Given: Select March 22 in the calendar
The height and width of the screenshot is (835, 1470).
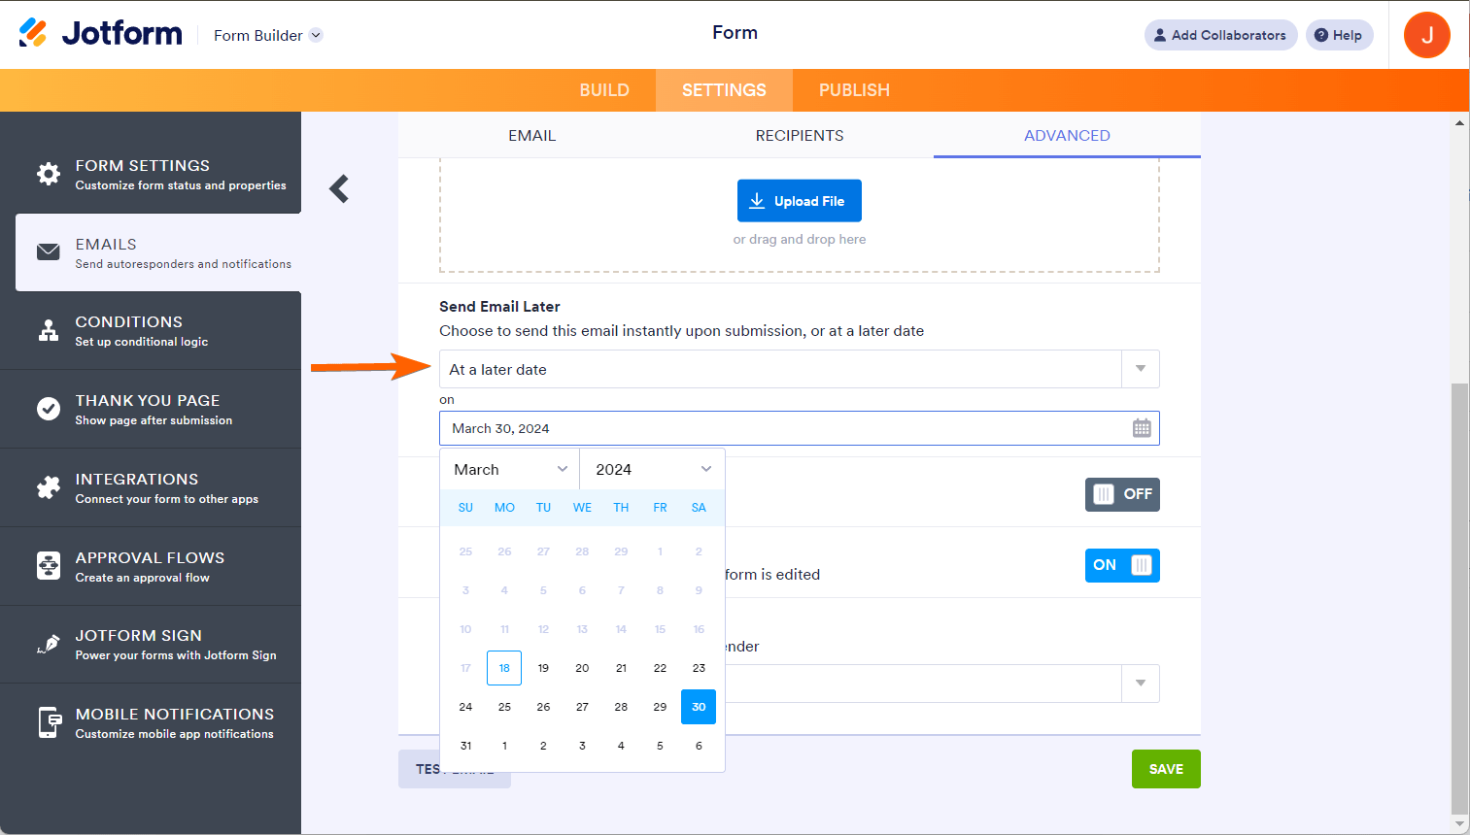Looking at the screenshot, I should (660, 668).
